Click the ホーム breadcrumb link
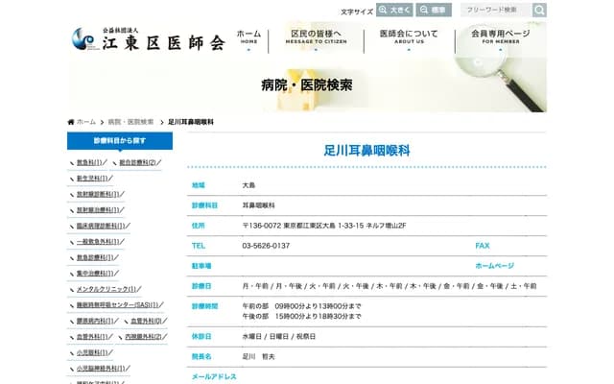This screenshot has height=384, width=614. click(x=86, y=122)
